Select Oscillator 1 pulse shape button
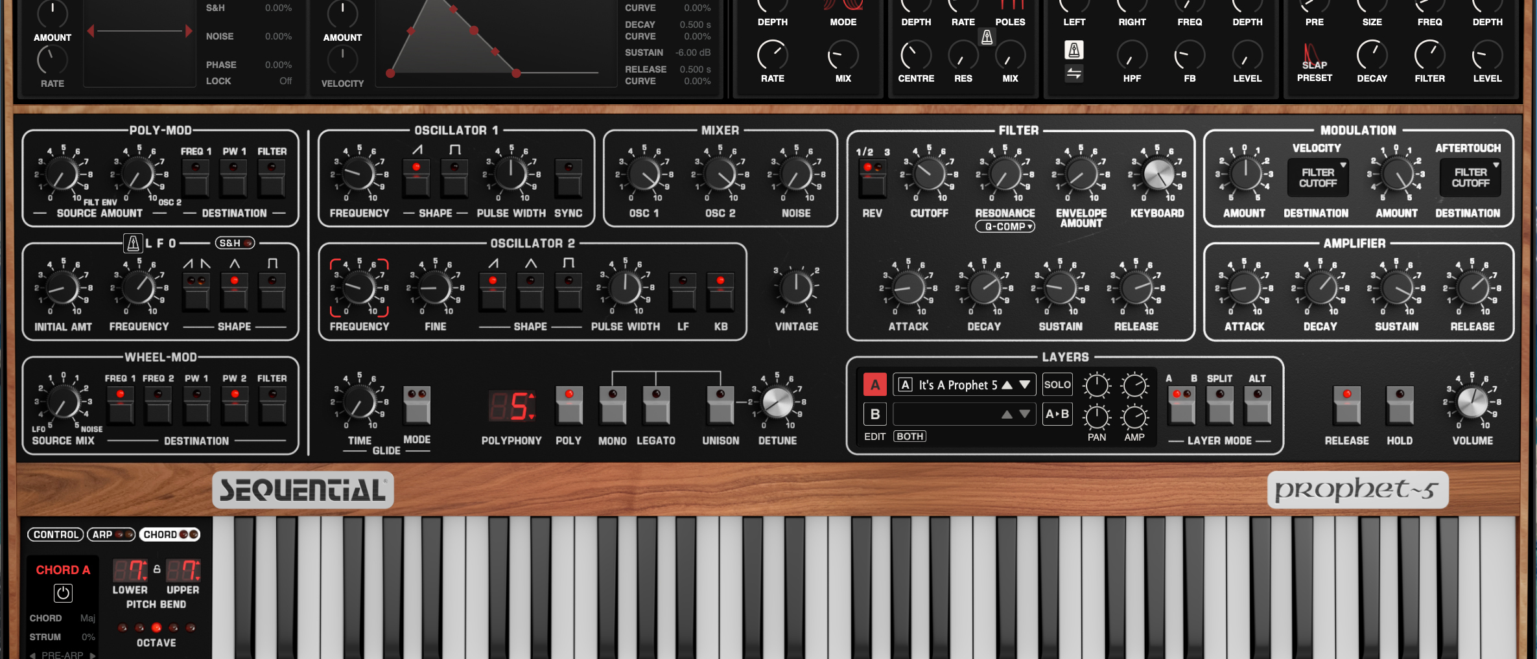 pyautogui.click(x=454, y=178)
